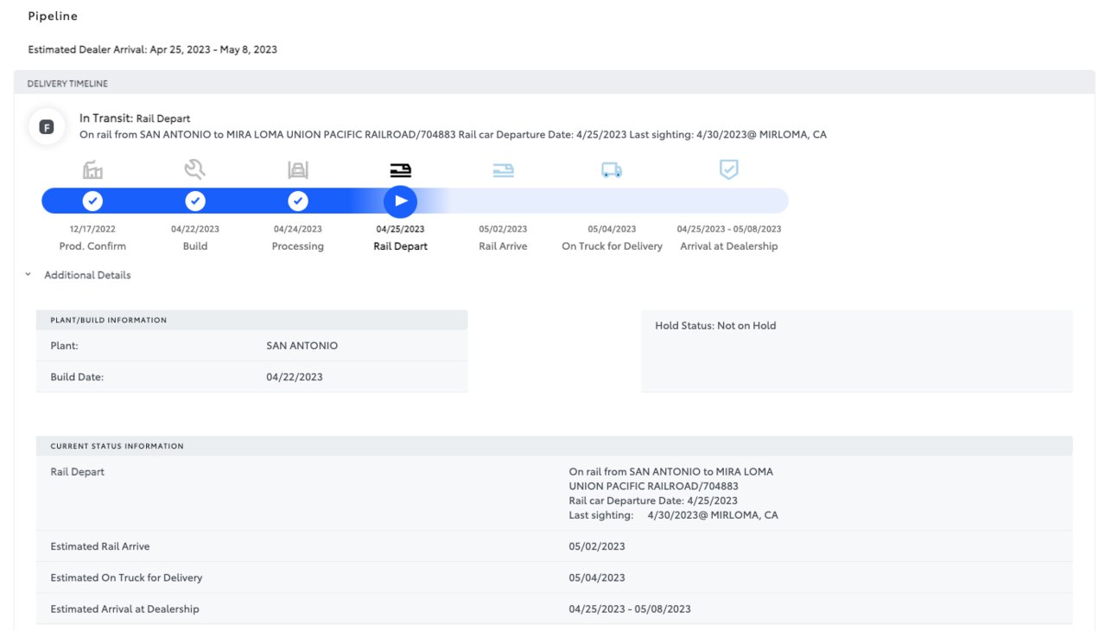Click the Rail Depart row label in status table

pyautogui.click(x=78, y=472)
